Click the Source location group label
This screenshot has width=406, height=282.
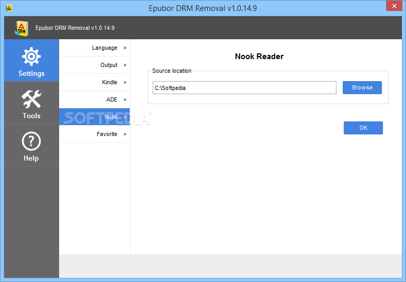click(x=172, y=71)
